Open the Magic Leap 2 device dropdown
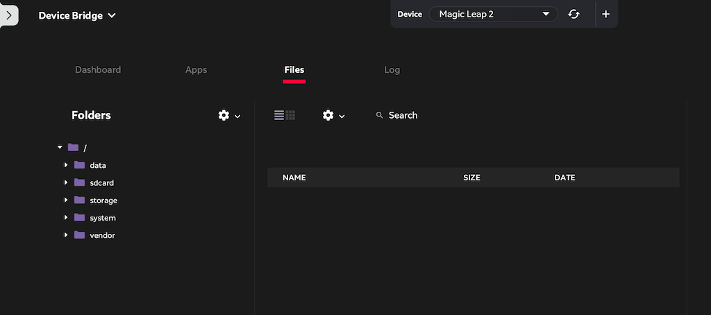The height and width of the screenshot is (315, 711). pyautogui.click(x=494, y=14)
